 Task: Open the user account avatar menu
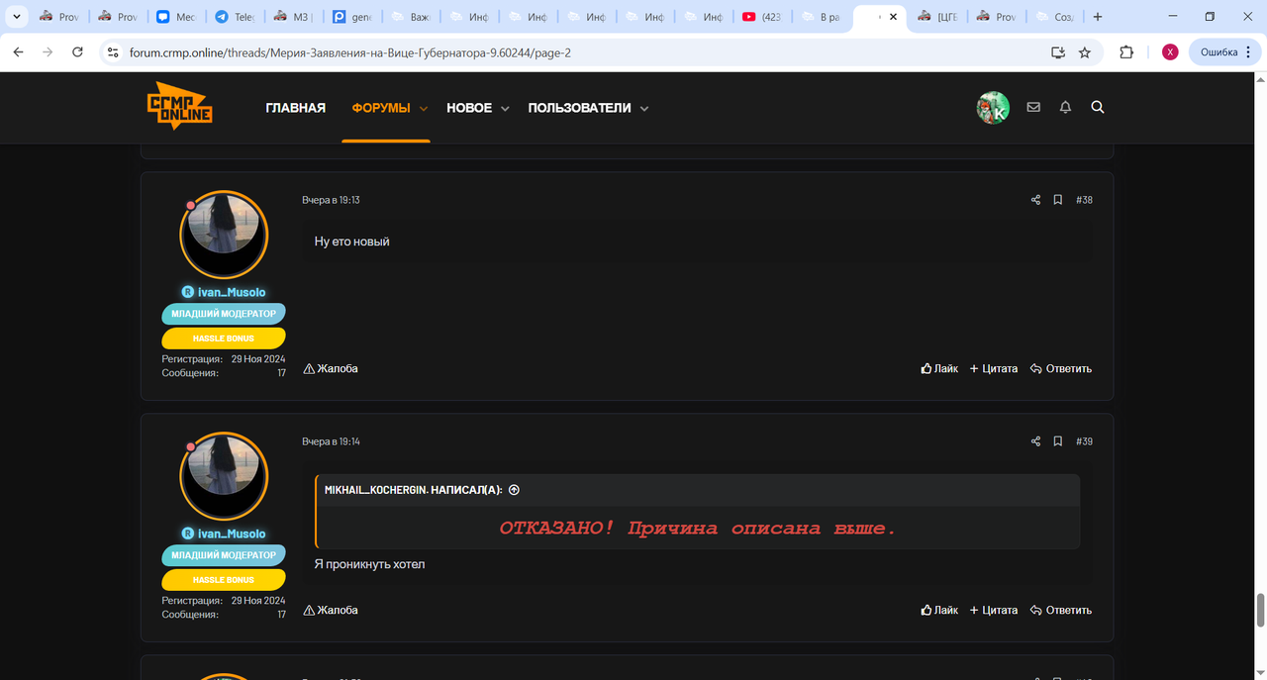click(993, 107)
